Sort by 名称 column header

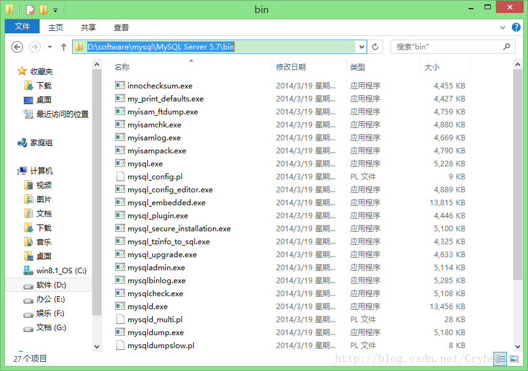pos(122,67)
